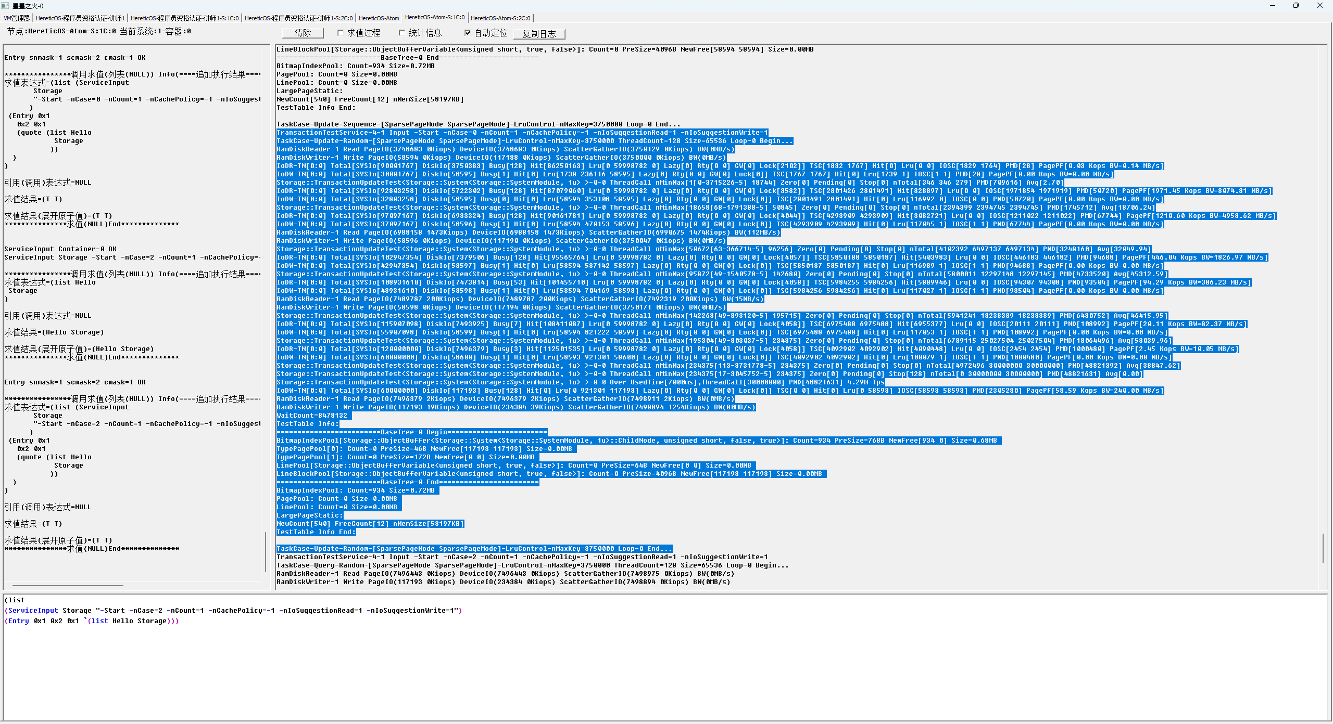Screen dimensions: 1333x724
Task: Switch to the HereticOS-Atom tab
Action: [x=379, y=18]
